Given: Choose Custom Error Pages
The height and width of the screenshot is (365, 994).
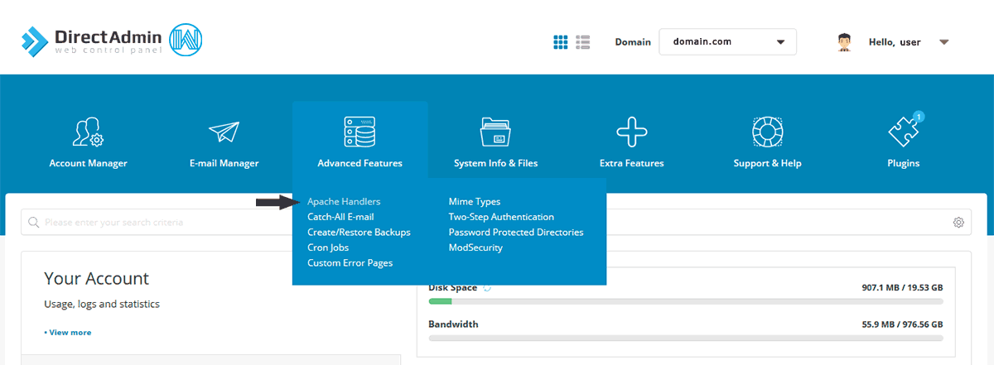Looking at the screenshot, I should click(350, 263).
